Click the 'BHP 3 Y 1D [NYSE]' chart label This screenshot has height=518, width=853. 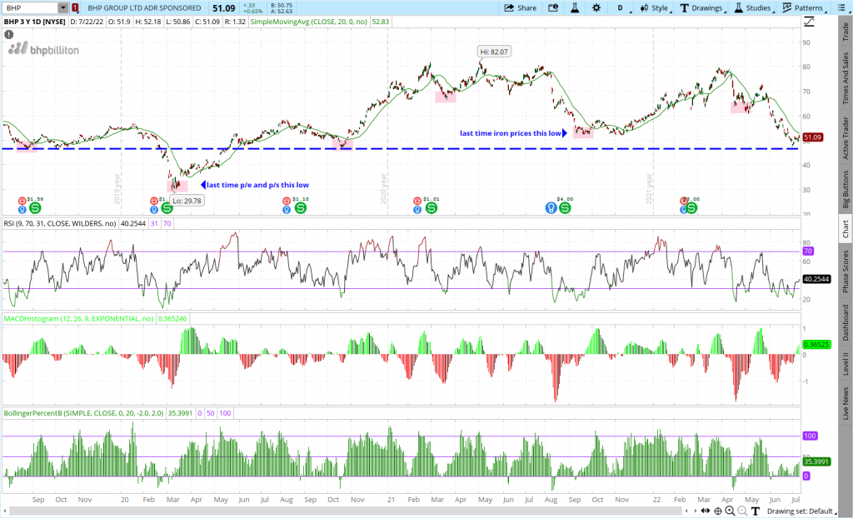35,22
